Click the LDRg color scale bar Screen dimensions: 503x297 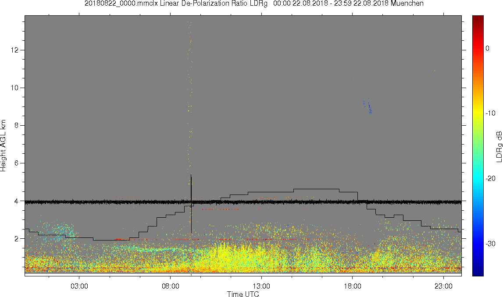point(478,146)
